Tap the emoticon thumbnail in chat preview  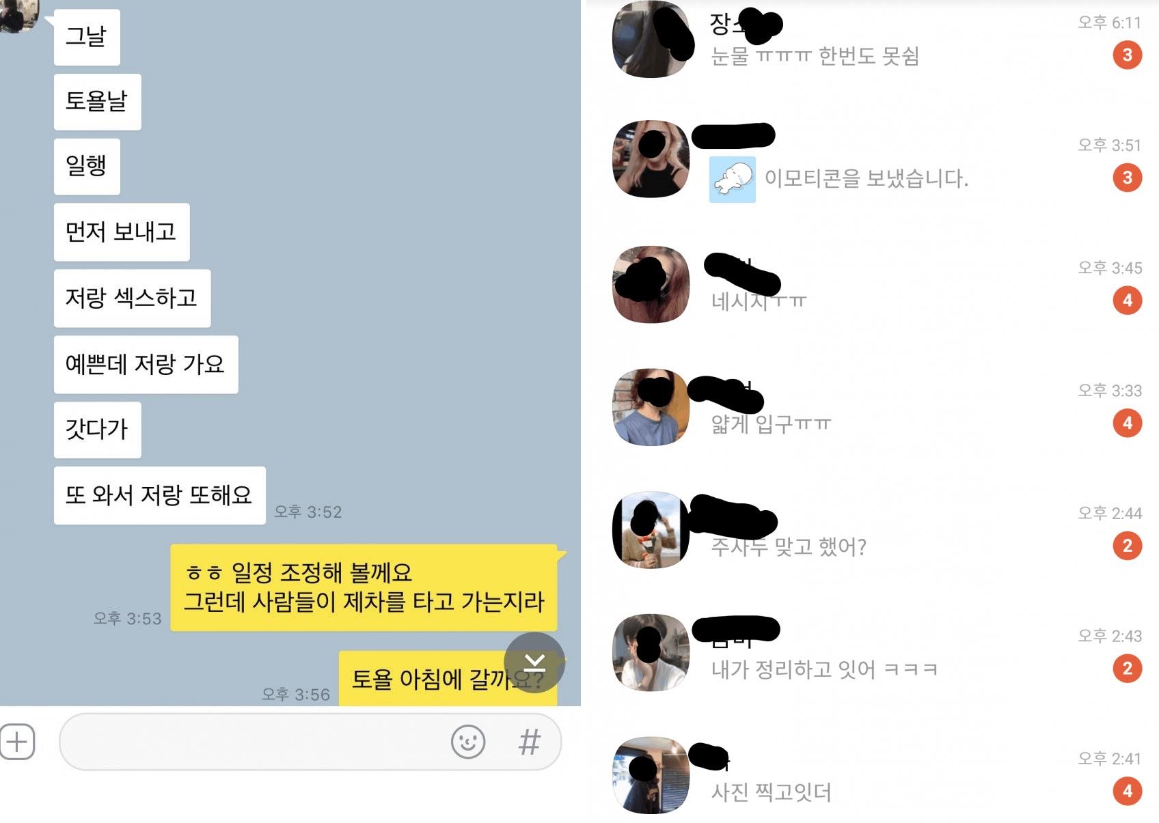click(x=733, y=180)
